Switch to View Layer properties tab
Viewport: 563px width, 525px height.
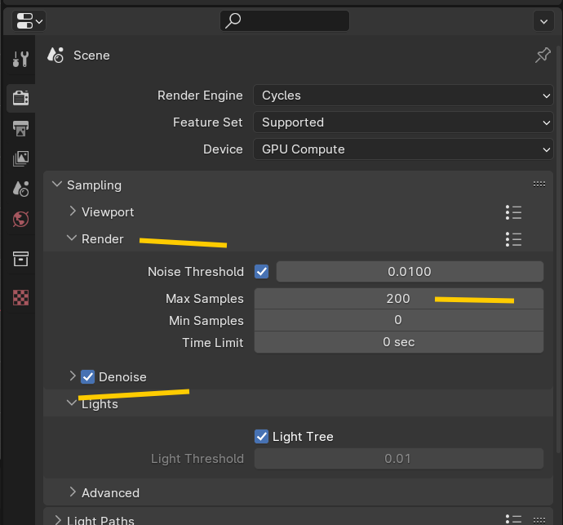[21, 158]
